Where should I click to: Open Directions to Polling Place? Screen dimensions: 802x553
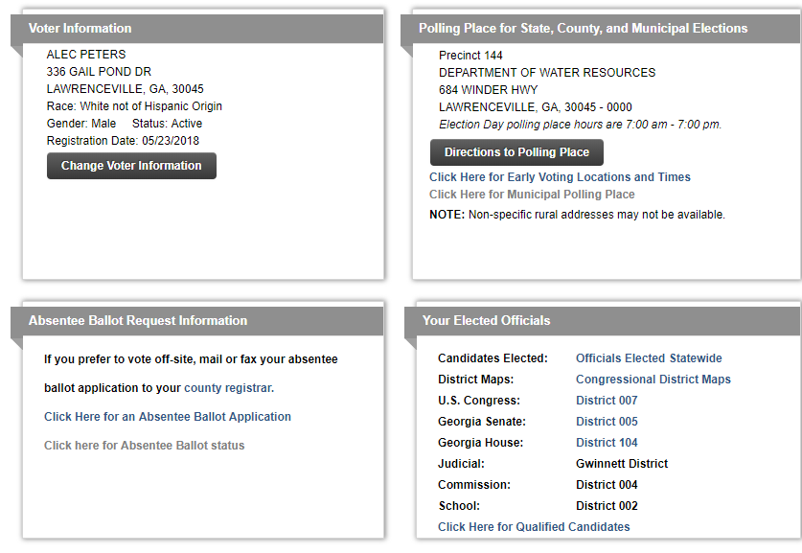(516, 152)
